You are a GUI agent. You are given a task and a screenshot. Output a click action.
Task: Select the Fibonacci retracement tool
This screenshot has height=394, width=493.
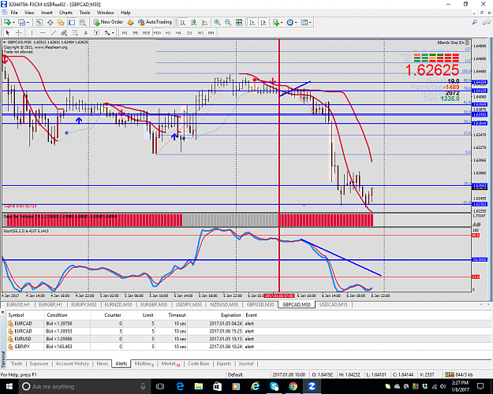(75, 32)
